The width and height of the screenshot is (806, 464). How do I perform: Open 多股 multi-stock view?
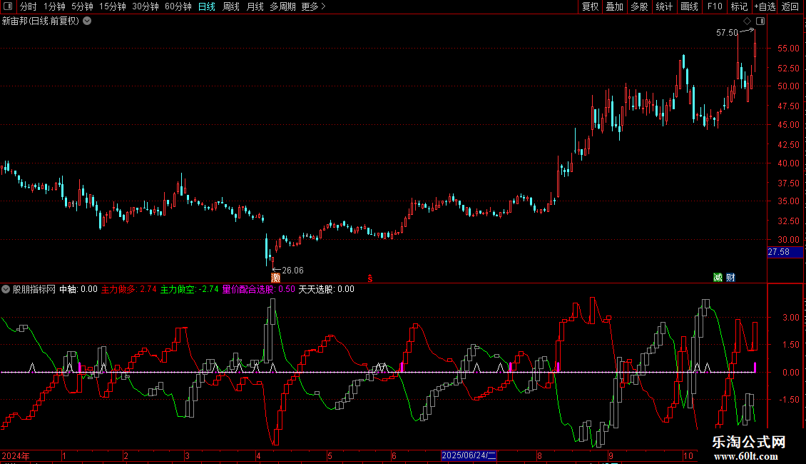(639, 6)
